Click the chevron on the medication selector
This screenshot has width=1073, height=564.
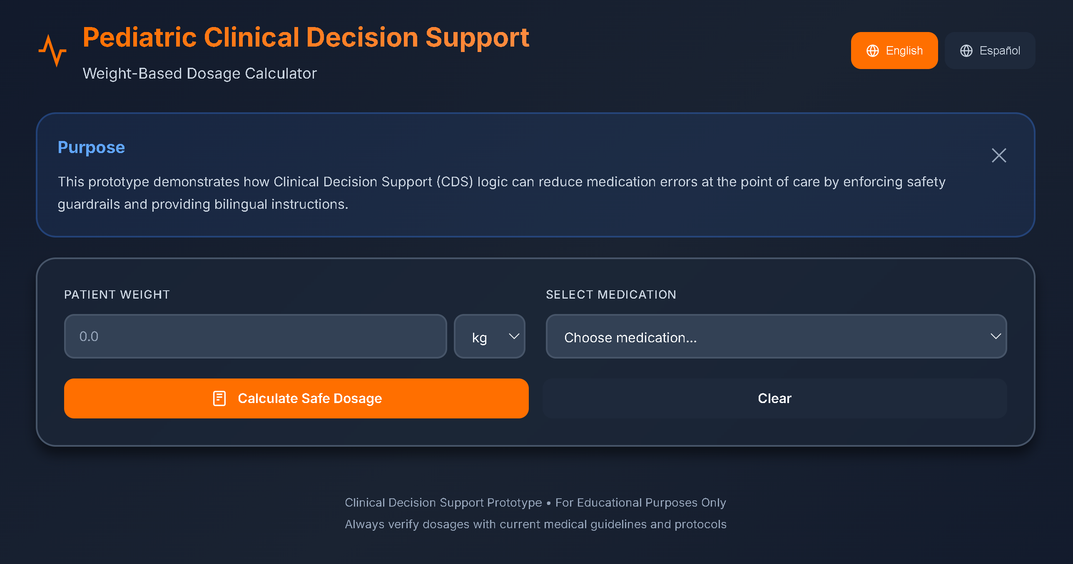(x=996, y=336)
